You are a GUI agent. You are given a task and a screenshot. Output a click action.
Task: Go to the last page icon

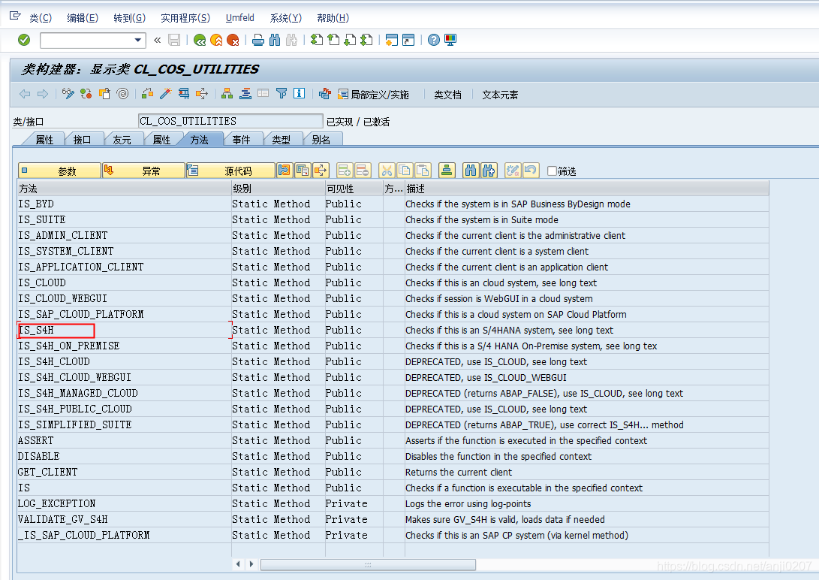(x=366, y=40)
